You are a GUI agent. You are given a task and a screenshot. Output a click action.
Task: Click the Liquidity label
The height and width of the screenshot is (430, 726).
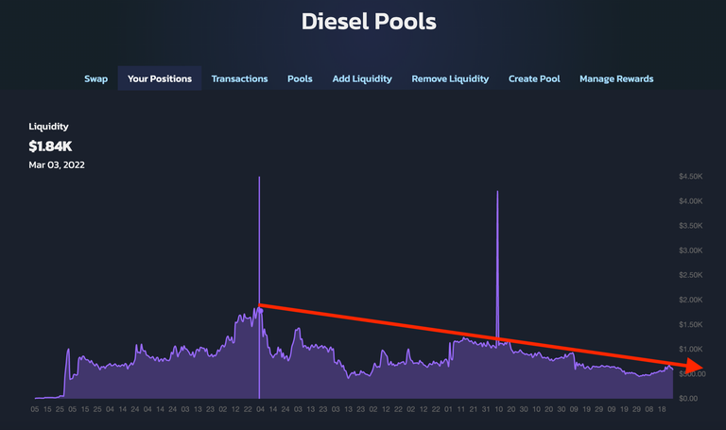pos(48,127)
